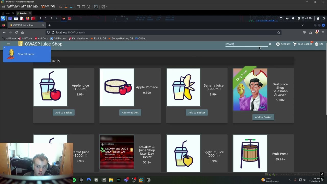The image size is (327, 184).
Task: Open the Kali Forums bookmark
Action: (58, 38)
